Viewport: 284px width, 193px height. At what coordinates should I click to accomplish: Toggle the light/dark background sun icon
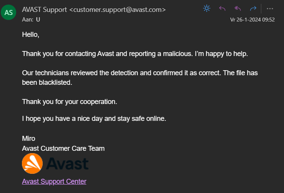[x=207, y=8]
